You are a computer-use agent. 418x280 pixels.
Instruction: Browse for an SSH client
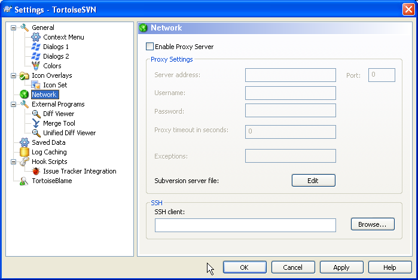tap(373, 224)
